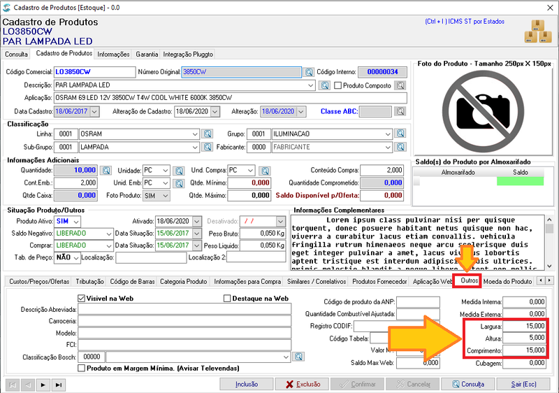The width and height of the screenshot is (559, 393).
Task: Click search icon next to Und. Compra
Action: (x=265, y=171)
